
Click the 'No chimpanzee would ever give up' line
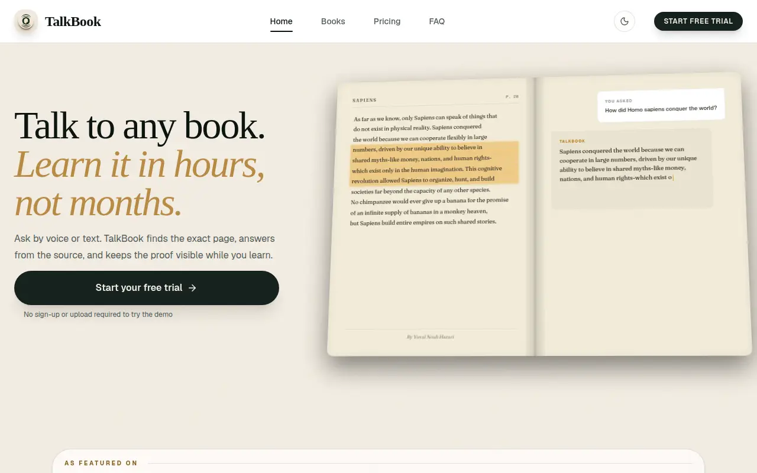coord(429,201)
